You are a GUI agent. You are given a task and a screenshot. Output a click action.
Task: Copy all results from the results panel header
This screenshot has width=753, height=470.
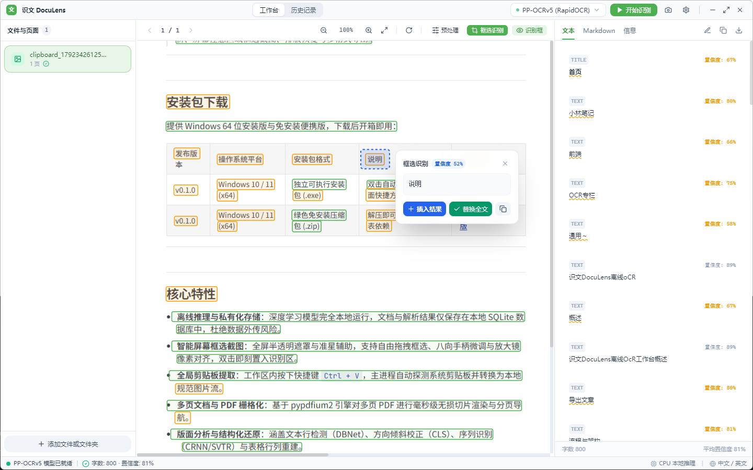pyautogui.click(x=723, y=30)
